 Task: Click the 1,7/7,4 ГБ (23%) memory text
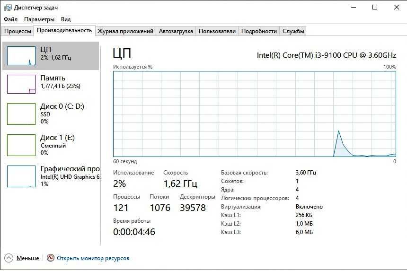click(61, 86)
